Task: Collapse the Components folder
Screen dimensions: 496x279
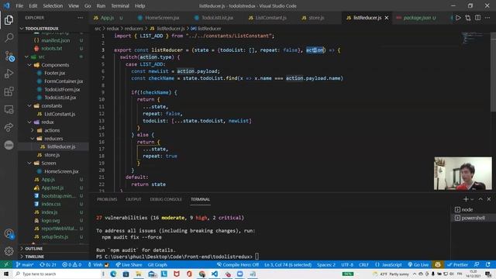Action: [x=29, y=65]
